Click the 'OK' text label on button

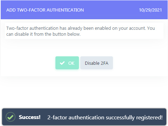tap(71, 63)
